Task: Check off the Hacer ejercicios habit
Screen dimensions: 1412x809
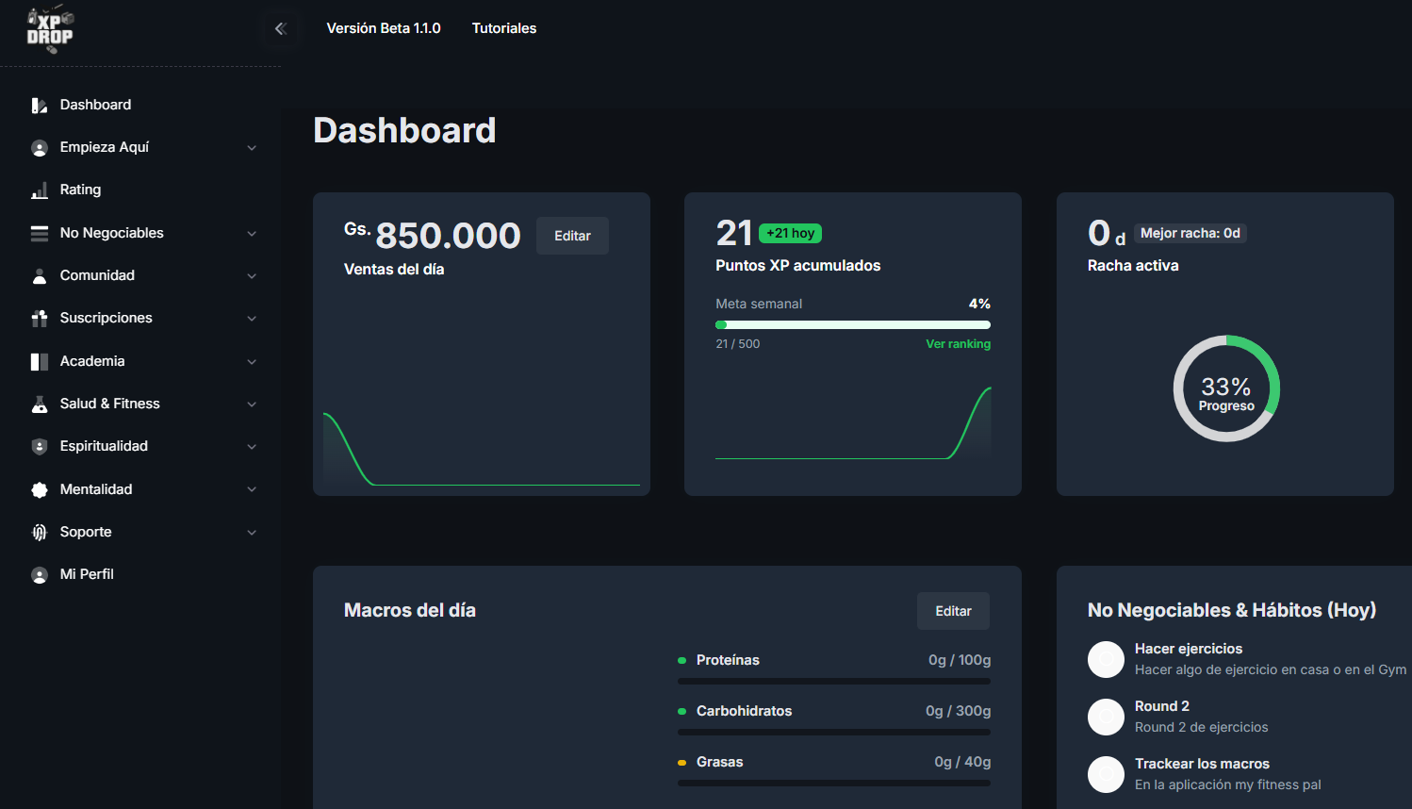Action: coord(1106,659)
